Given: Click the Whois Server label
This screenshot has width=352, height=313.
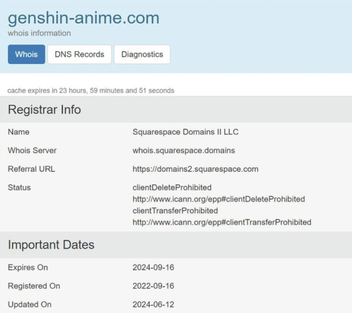Looking at the screenshot, I should [32, 150].
